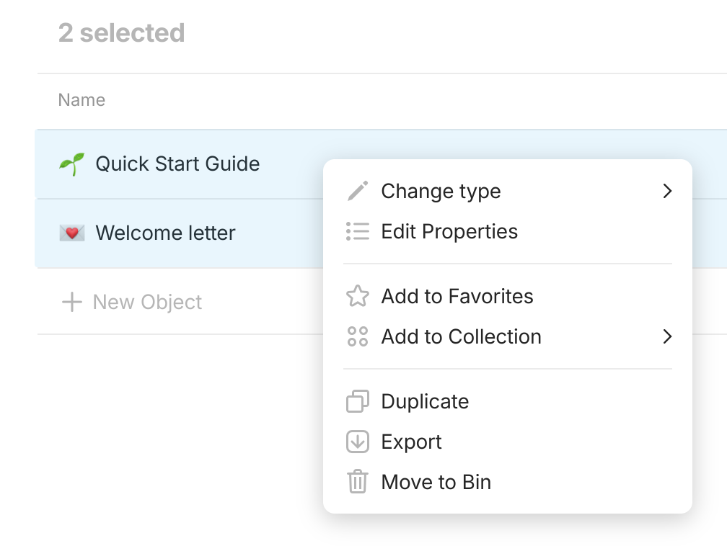Image resolution: width=727 pixels, height=546 pixels.
Task: Click the download arrow Export icon
Action: [x=358, y=442]
